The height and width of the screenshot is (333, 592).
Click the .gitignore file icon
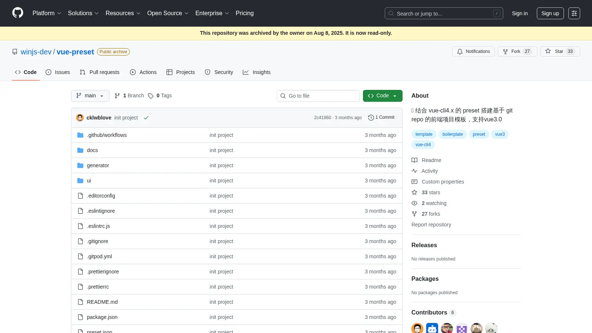coord(80,241)
